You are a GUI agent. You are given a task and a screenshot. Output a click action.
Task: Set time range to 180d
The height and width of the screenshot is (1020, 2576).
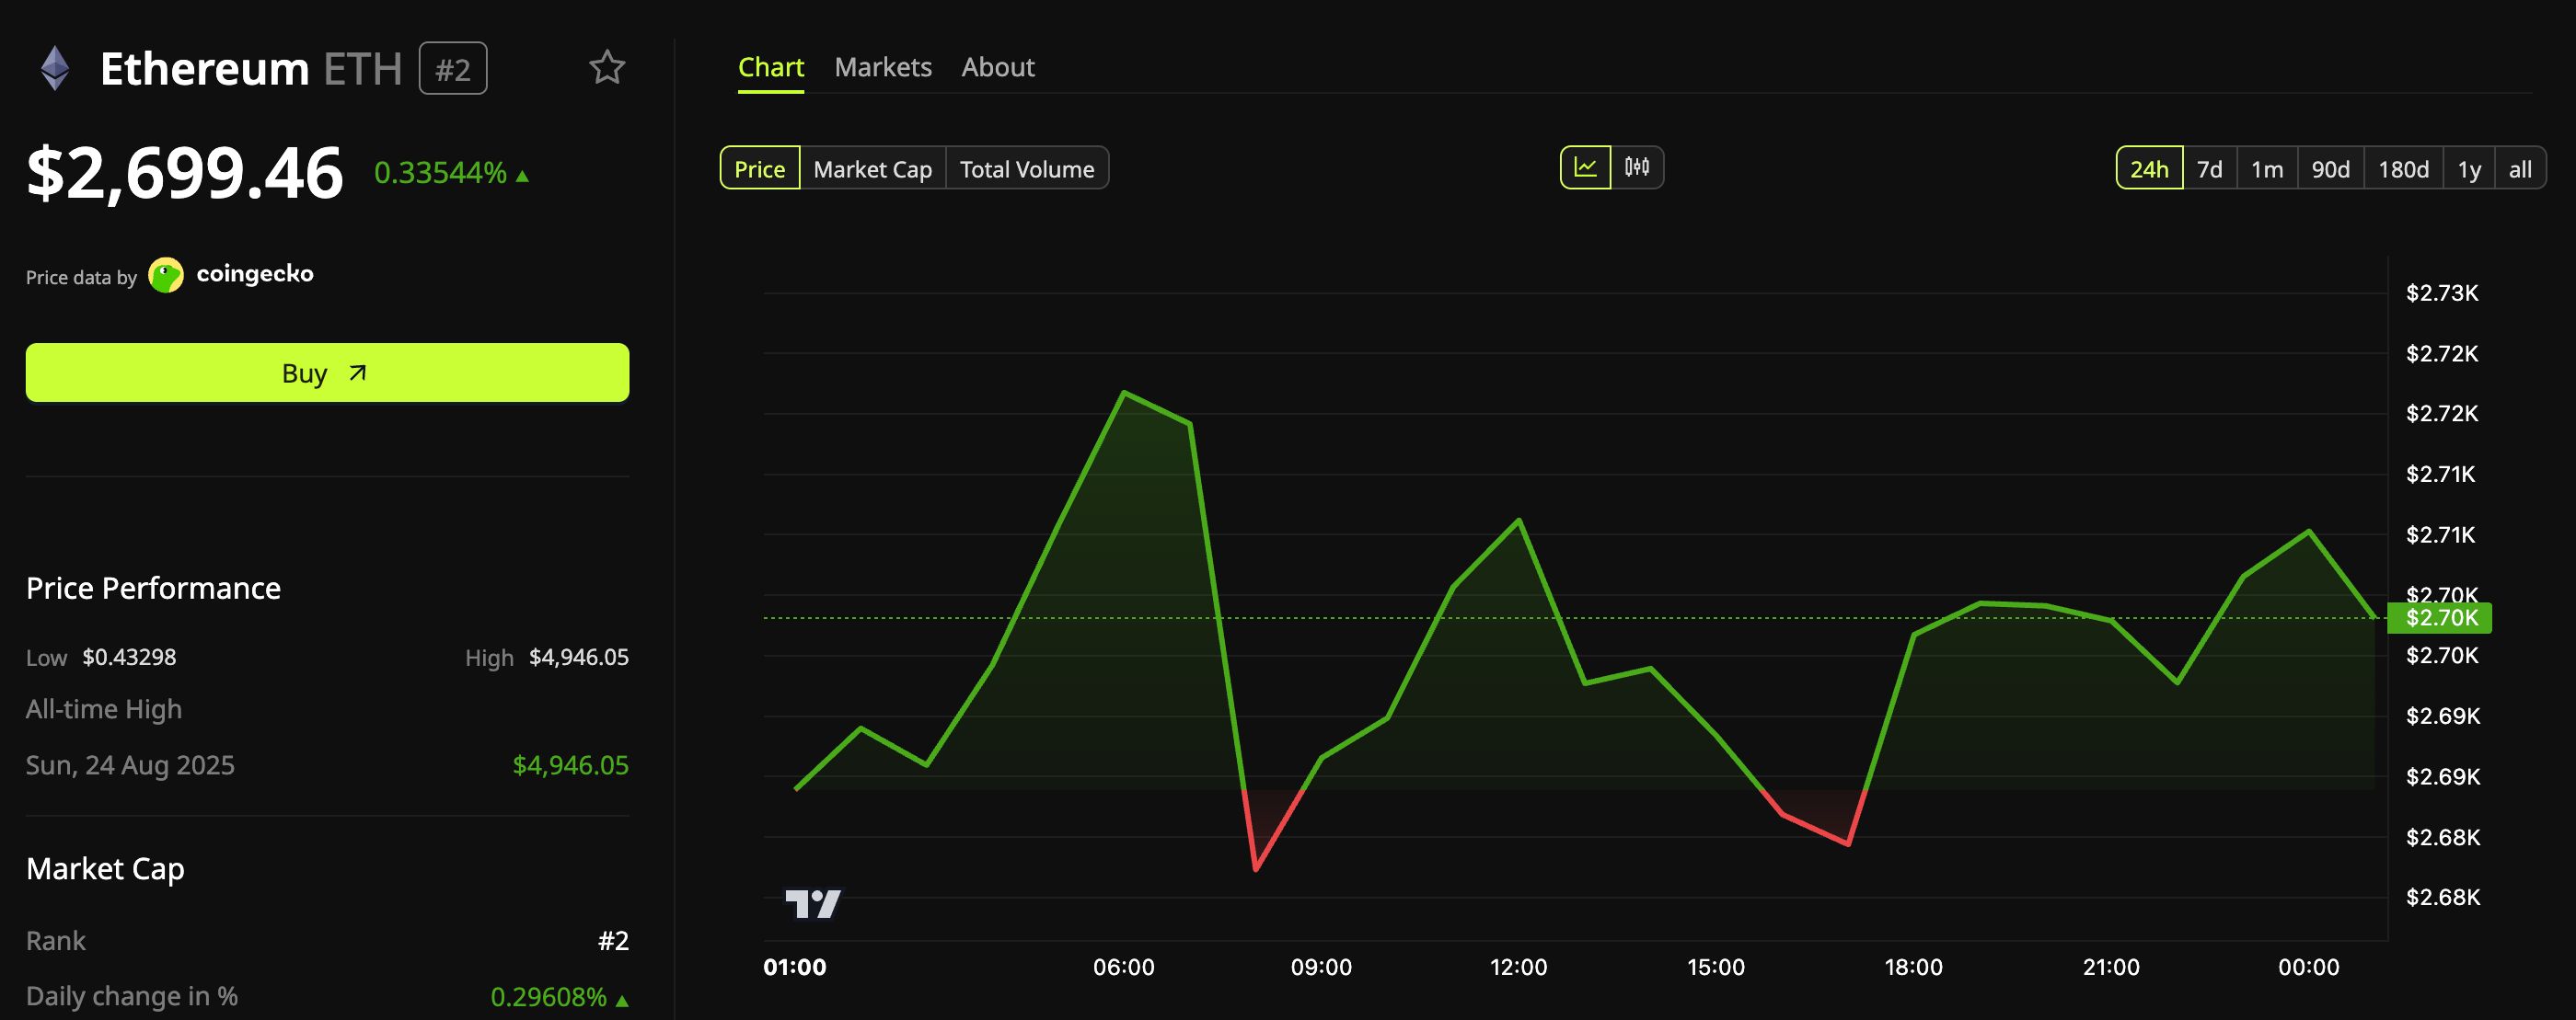2404,169
